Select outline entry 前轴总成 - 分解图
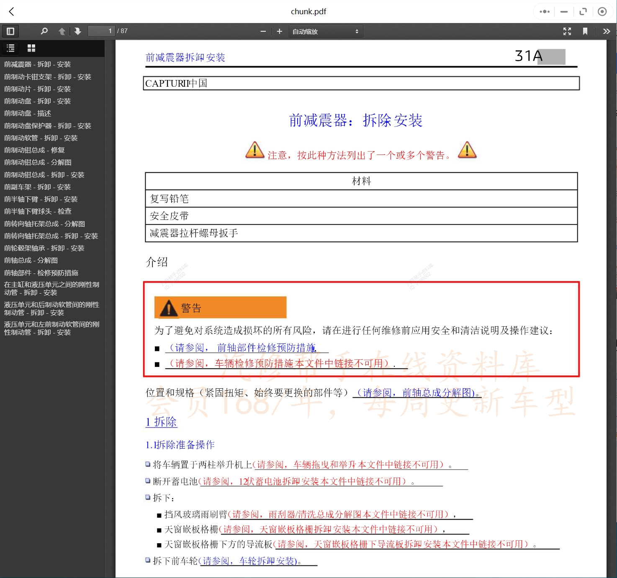 click(31, 260)
